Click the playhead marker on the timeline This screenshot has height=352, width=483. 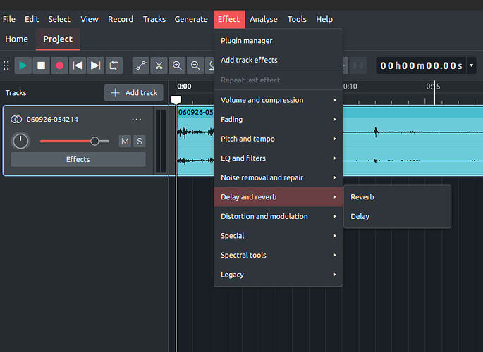tap(176, 99)
